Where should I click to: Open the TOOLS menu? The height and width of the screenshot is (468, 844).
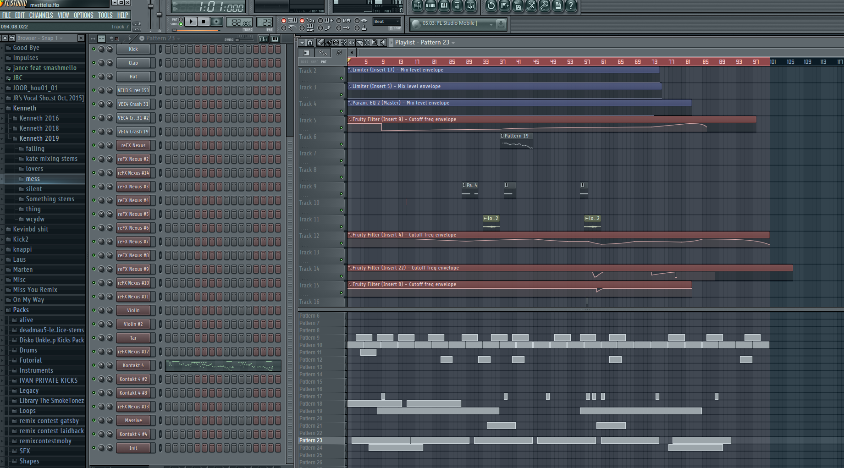pos(105,15)
